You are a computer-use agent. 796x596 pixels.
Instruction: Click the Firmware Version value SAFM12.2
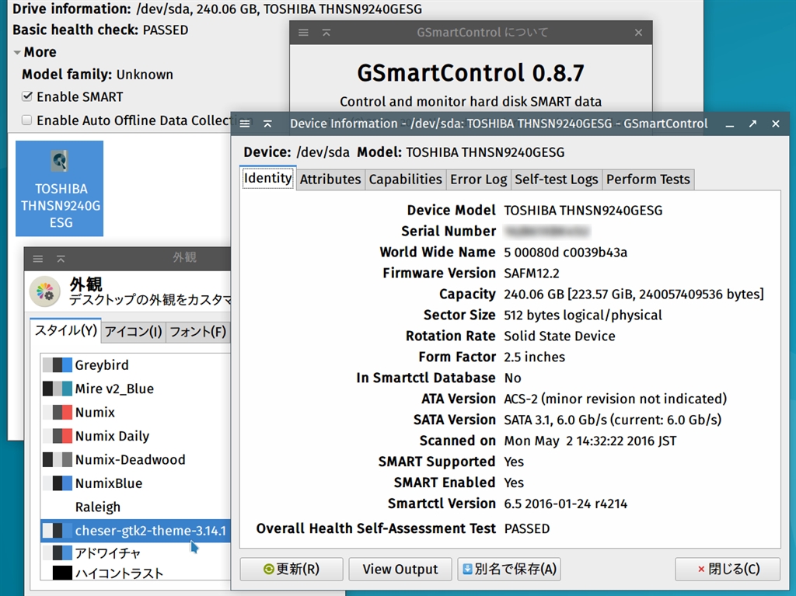[x=531, y=273]
